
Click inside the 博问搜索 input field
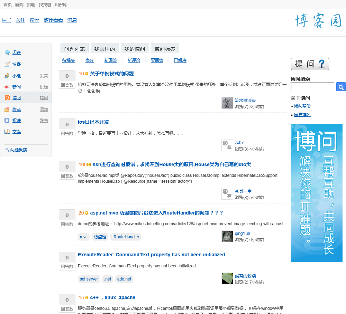pyautogui.click(x=312, y=87)
